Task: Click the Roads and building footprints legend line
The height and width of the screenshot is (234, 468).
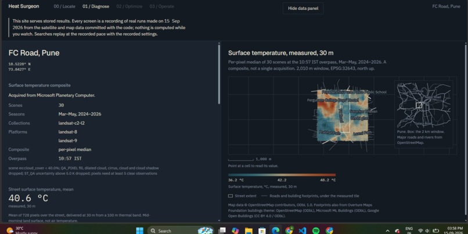Action: click(264, 196)
